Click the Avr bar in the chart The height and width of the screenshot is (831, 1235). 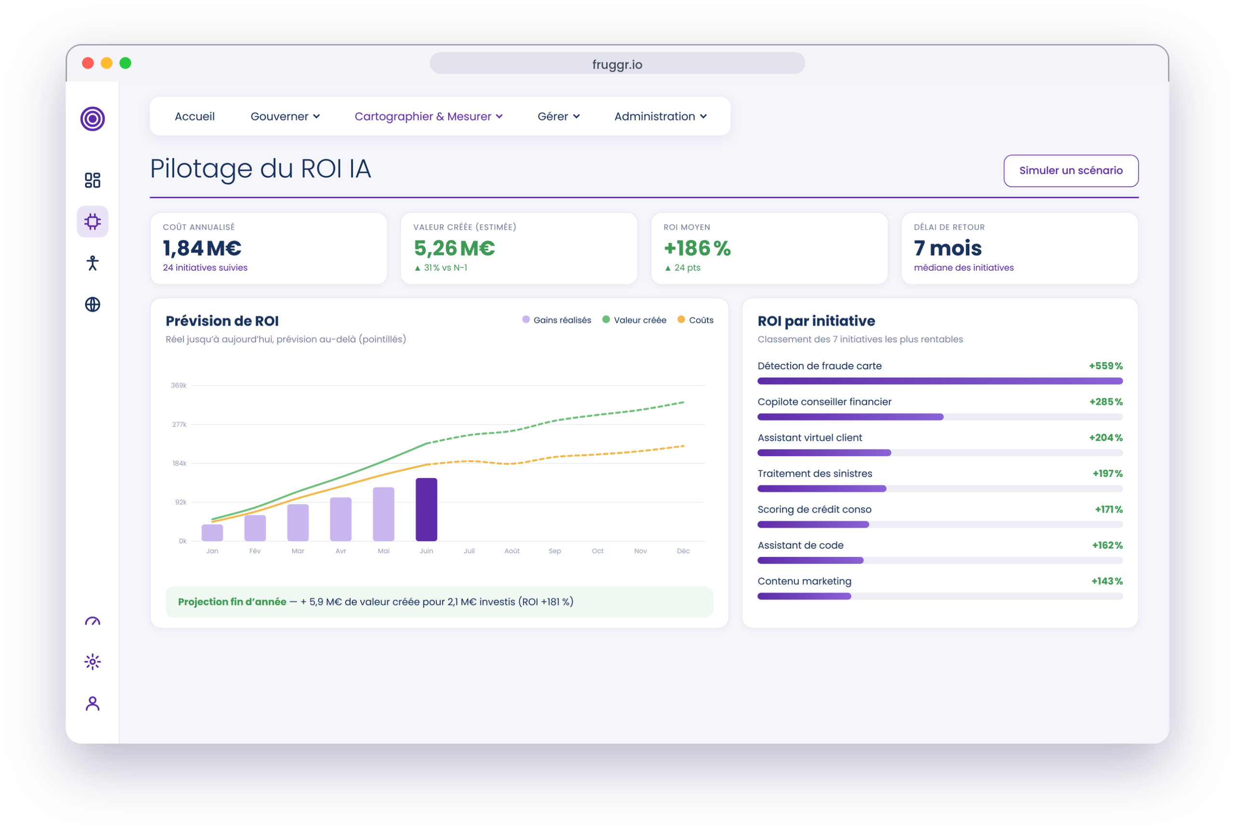341,519
